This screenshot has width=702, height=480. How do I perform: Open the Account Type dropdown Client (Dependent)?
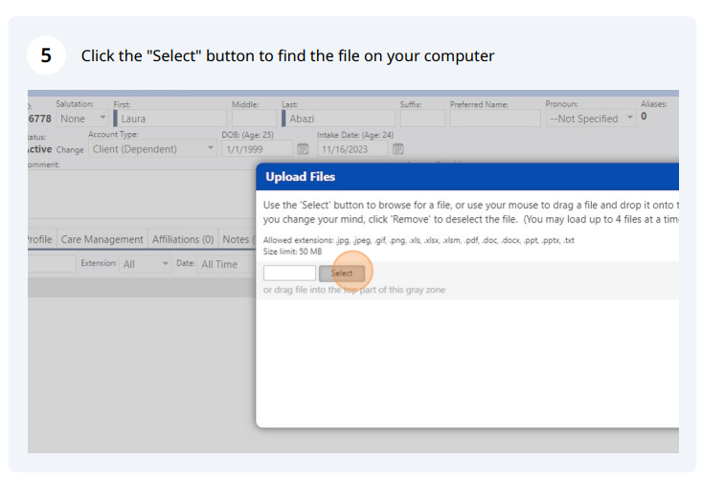(x=152, y=149)
